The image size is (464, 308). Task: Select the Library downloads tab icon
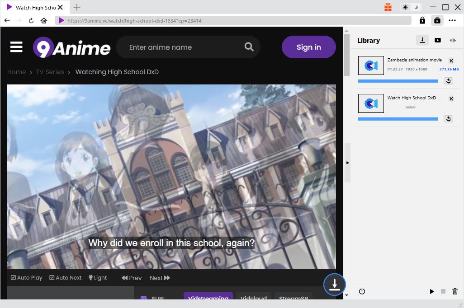[422, 40]
